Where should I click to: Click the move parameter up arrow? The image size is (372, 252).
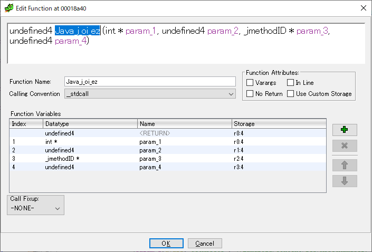345,165
